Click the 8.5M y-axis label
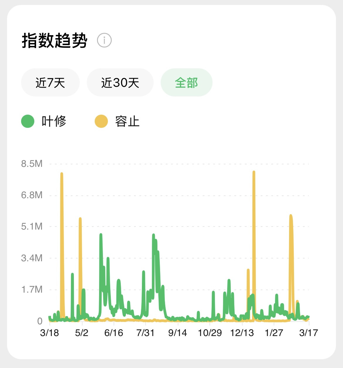 click(32, 164)
